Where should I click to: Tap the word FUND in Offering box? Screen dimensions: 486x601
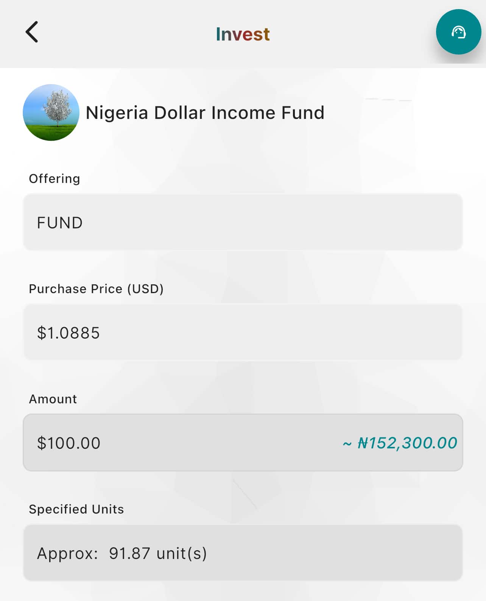[x=60, y=223]
